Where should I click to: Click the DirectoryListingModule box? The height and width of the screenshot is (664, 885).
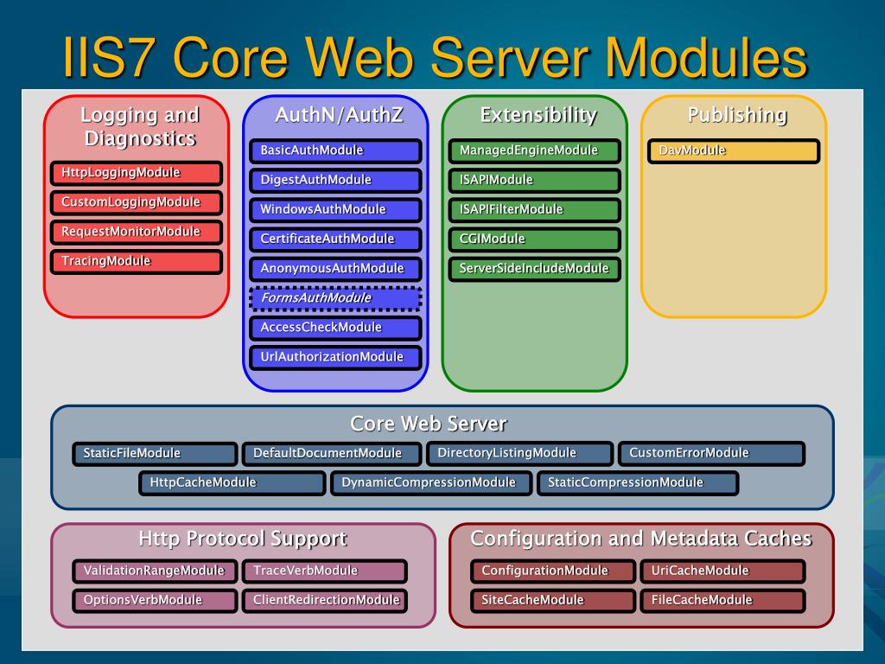point(520,453)
